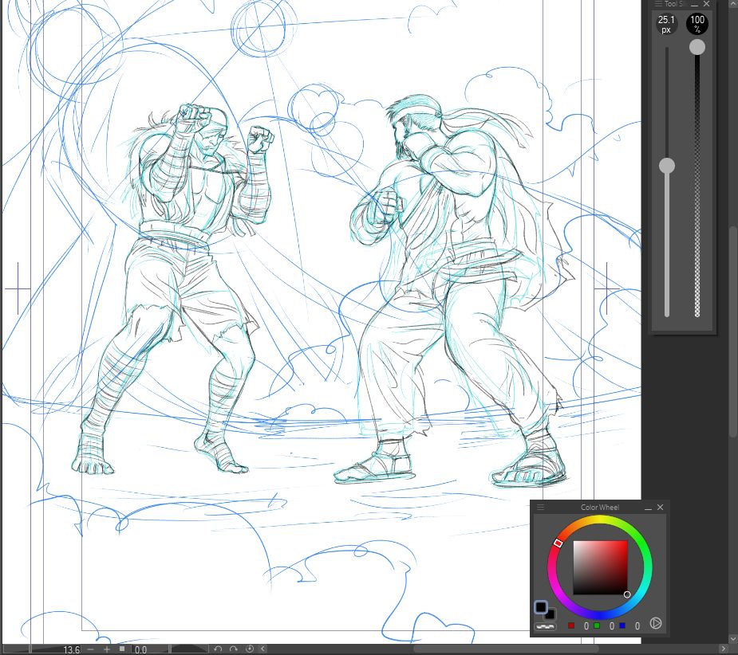738x655 pixels.
Task: Zoom out the canvas with minus button
Action: point(90,649)
